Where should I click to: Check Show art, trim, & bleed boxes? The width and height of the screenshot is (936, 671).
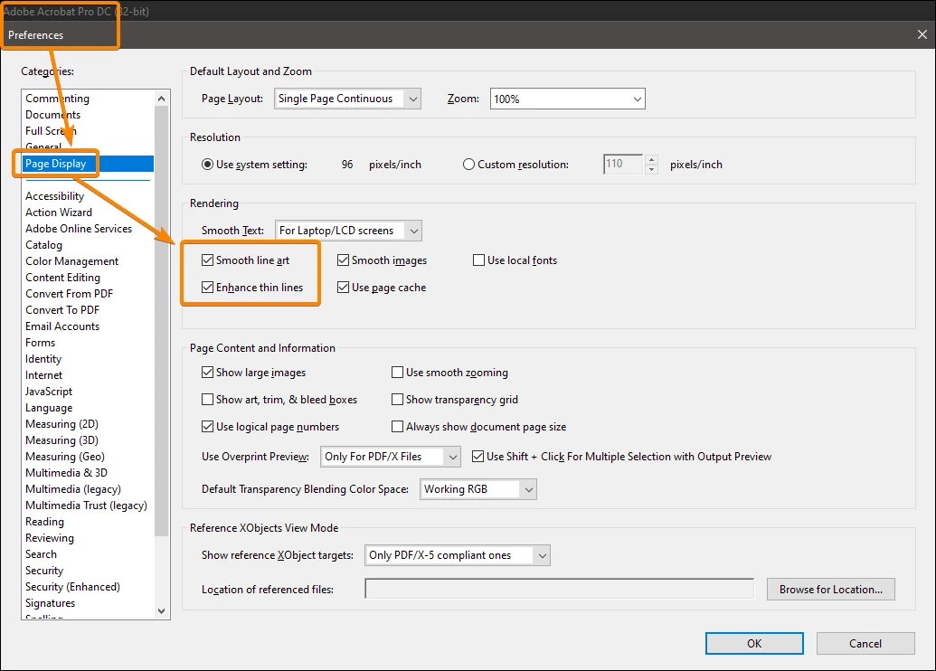[207, 400]
